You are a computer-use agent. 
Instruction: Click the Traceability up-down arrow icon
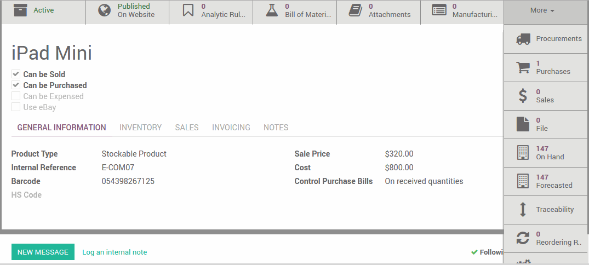coord(523,210)
